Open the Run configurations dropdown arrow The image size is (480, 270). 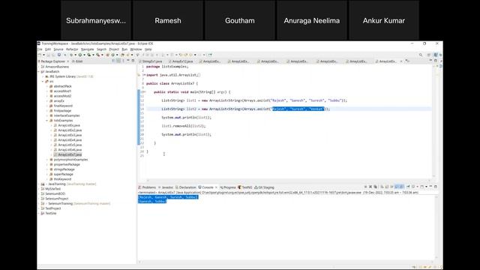click(84, 55)
